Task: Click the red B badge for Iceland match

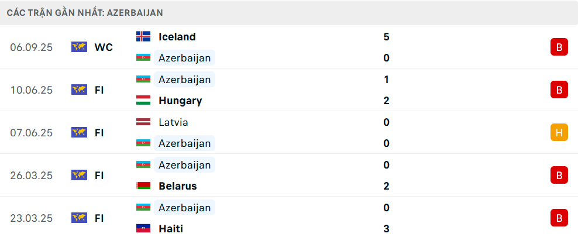Action: tap(559, 47)
